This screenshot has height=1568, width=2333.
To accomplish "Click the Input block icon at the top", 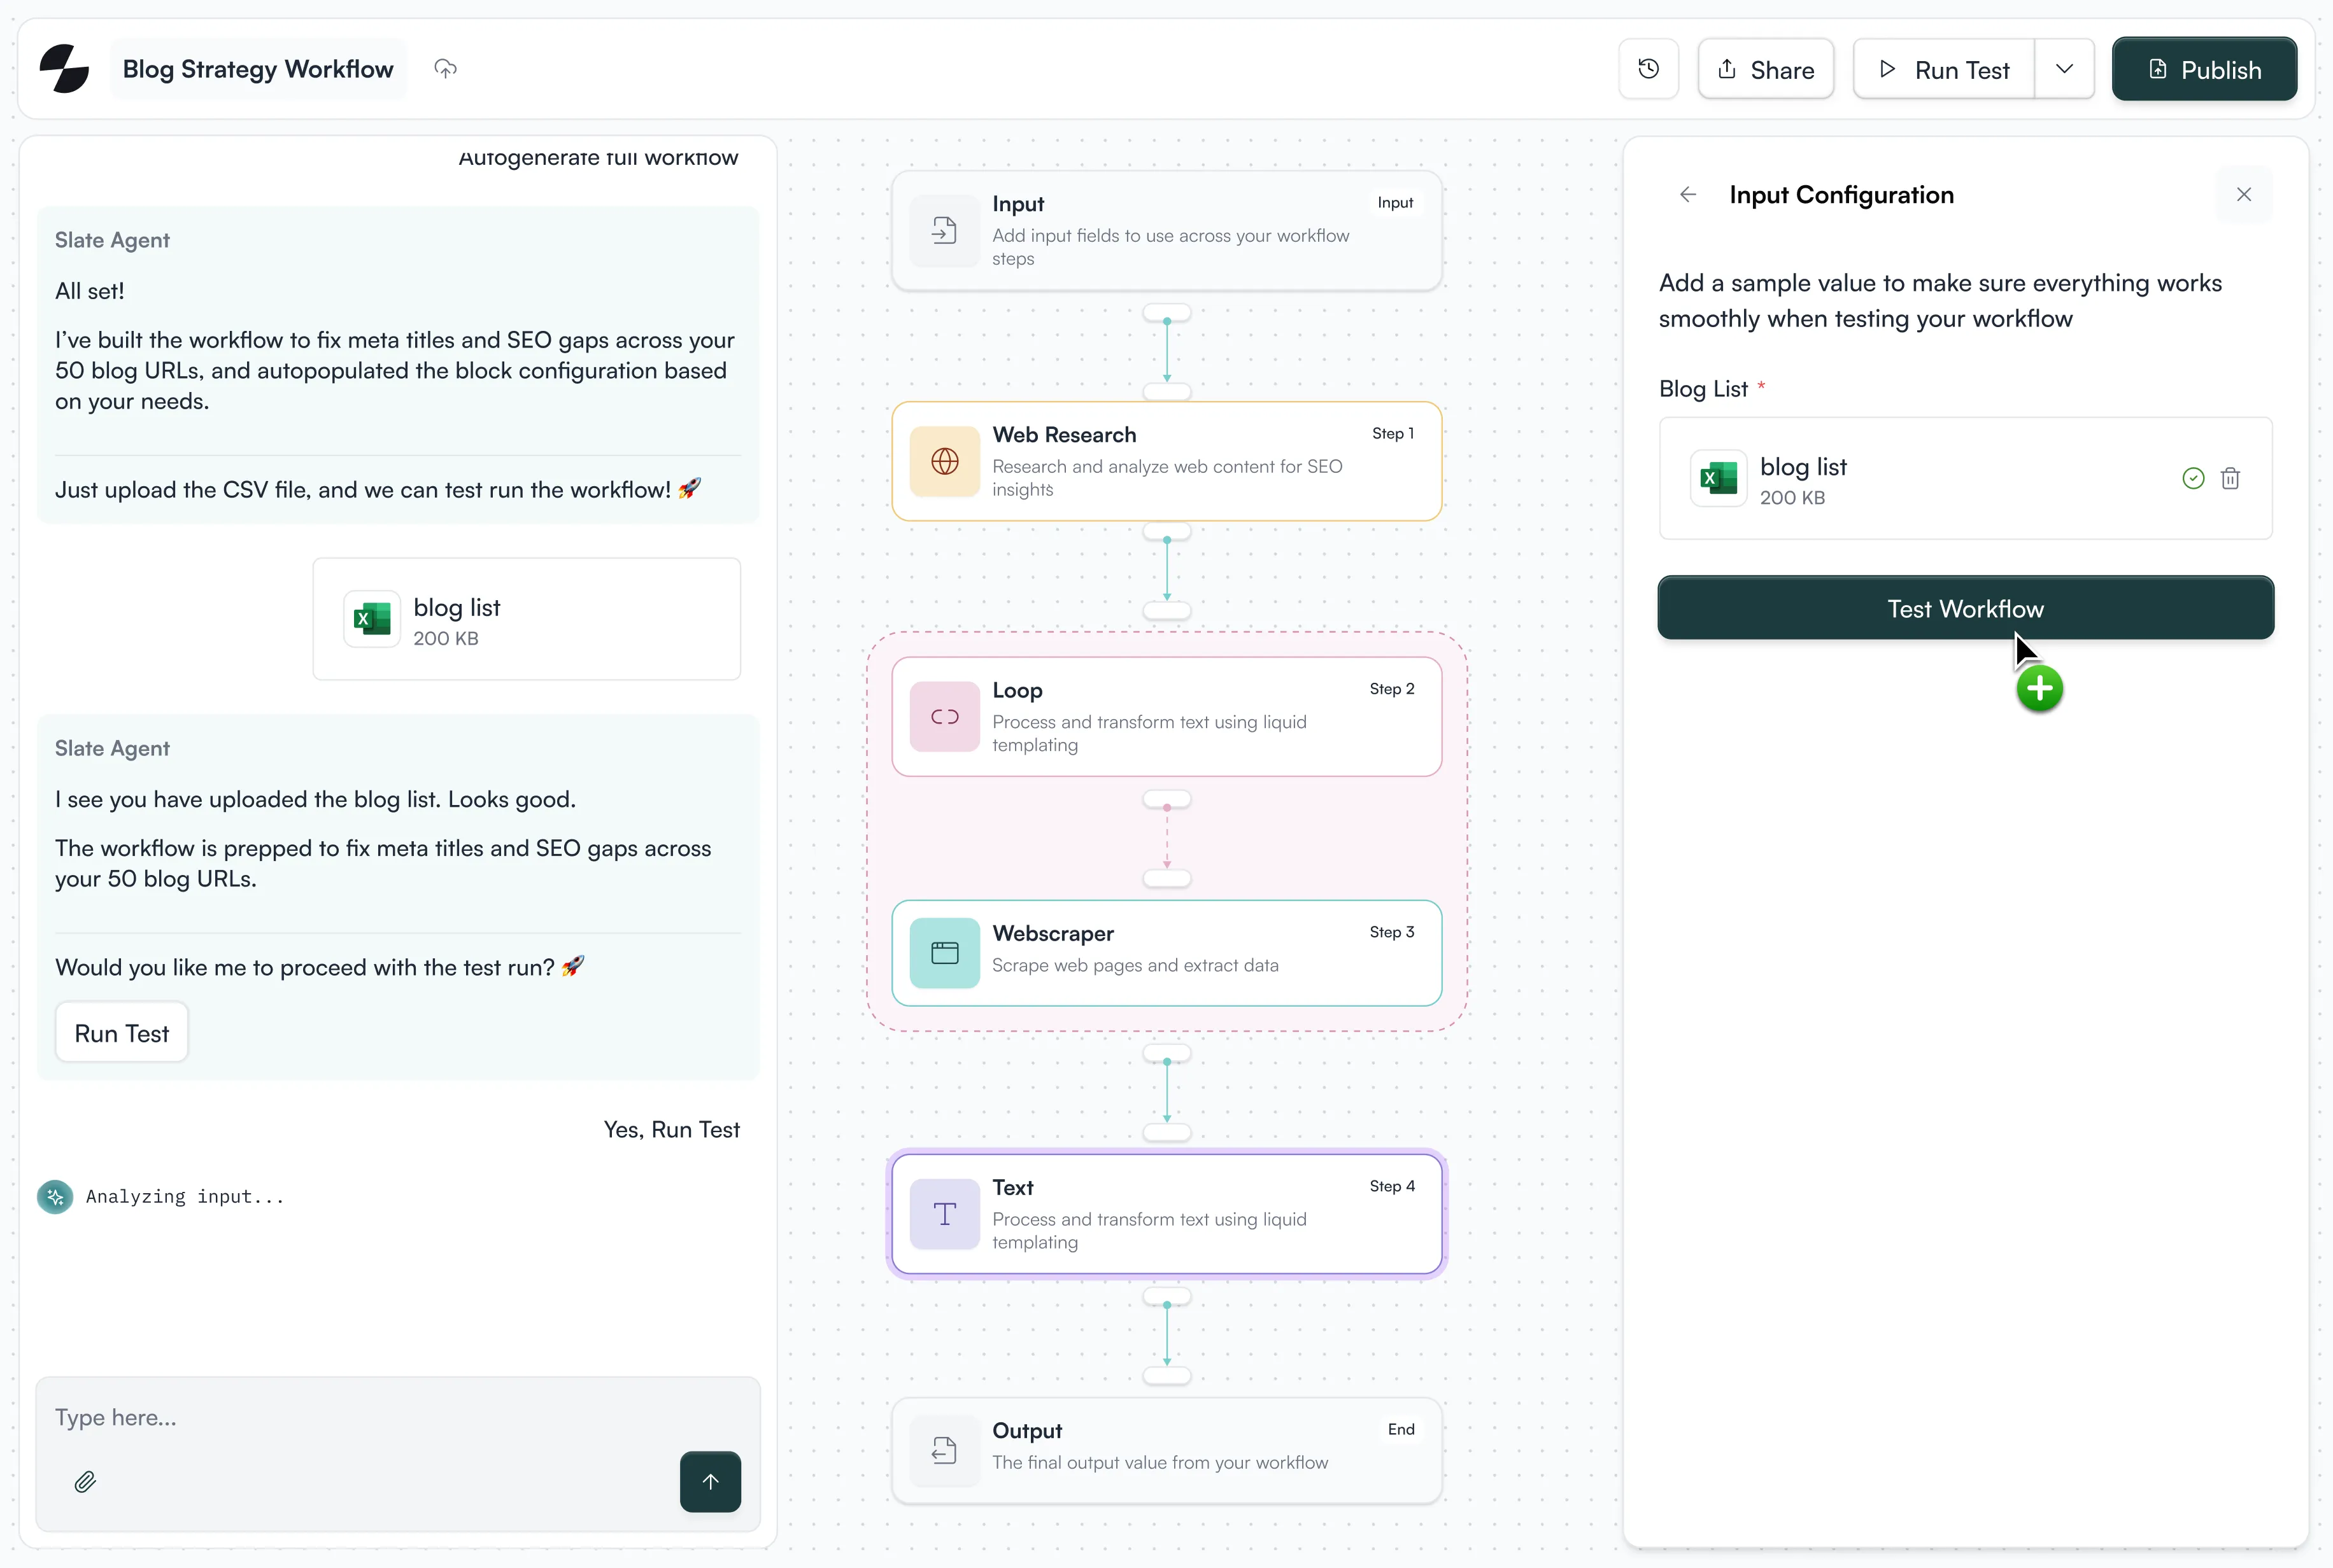I will [944, 231].
